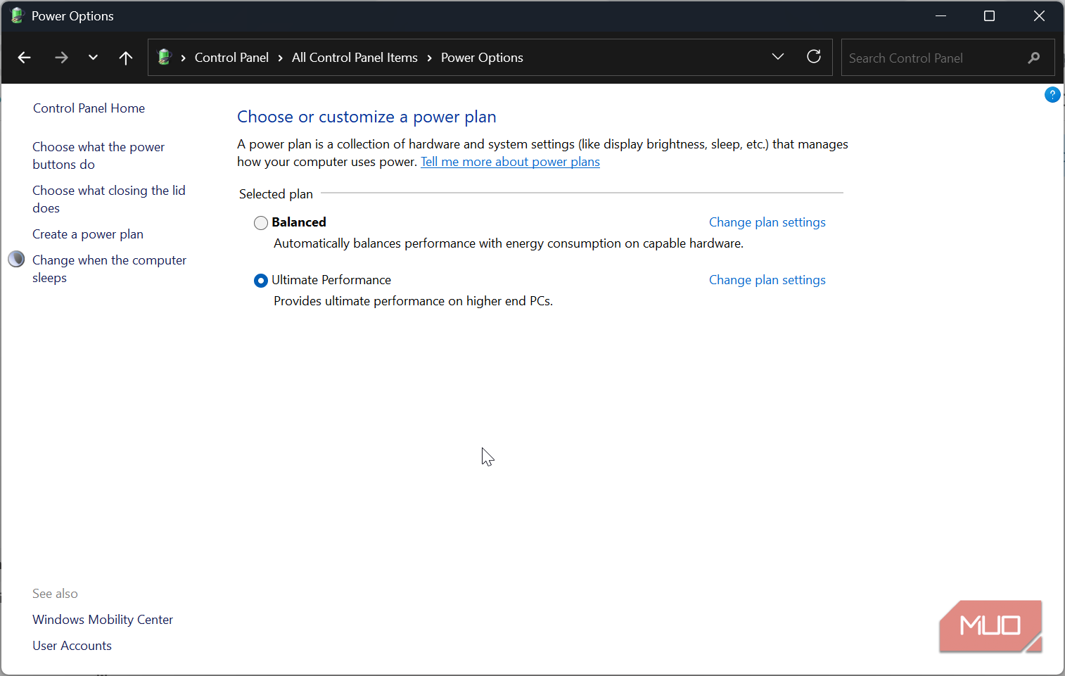Screen dimensions: 1065x676
Task: Expand chevron after All Control Panel Items
Action: tap(429, 58)
